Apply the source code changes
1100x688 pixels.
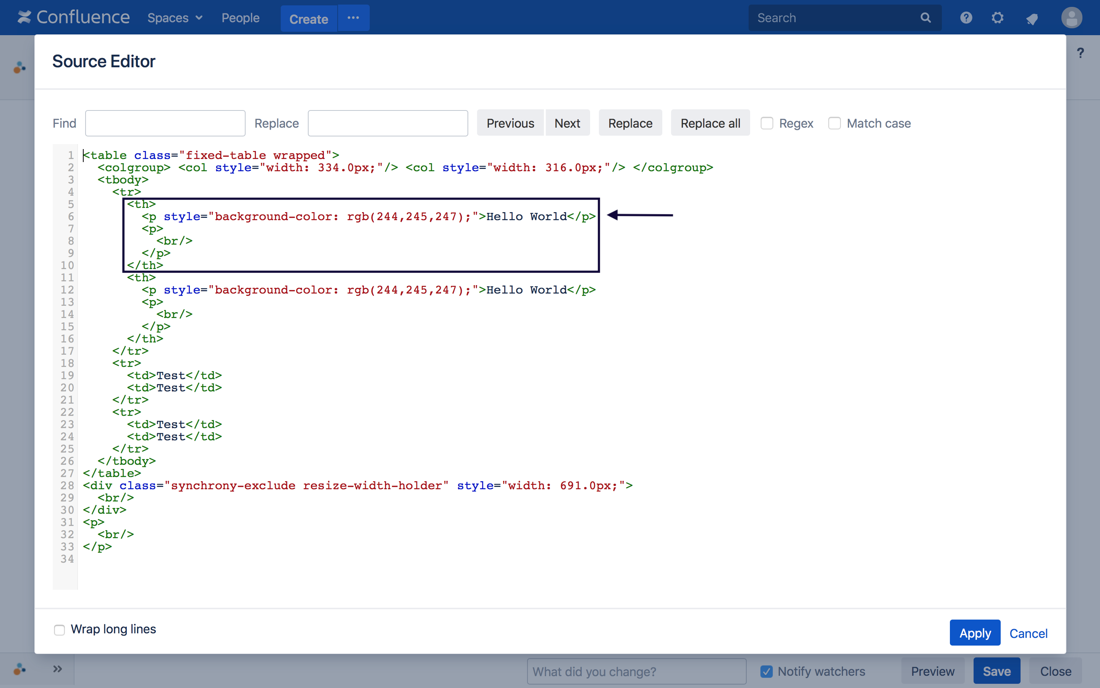click(x=975, y=633)
